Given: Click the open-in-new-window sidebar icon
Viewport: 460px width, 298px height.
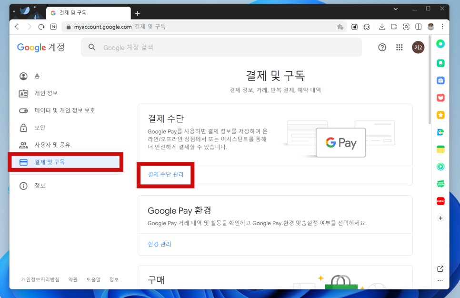Looking at the screenshot, I should [440, 268].
